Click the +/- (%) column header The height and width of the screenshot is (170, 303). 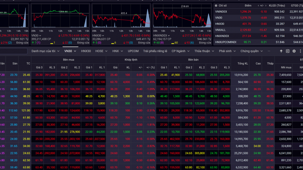coord(151,67)
